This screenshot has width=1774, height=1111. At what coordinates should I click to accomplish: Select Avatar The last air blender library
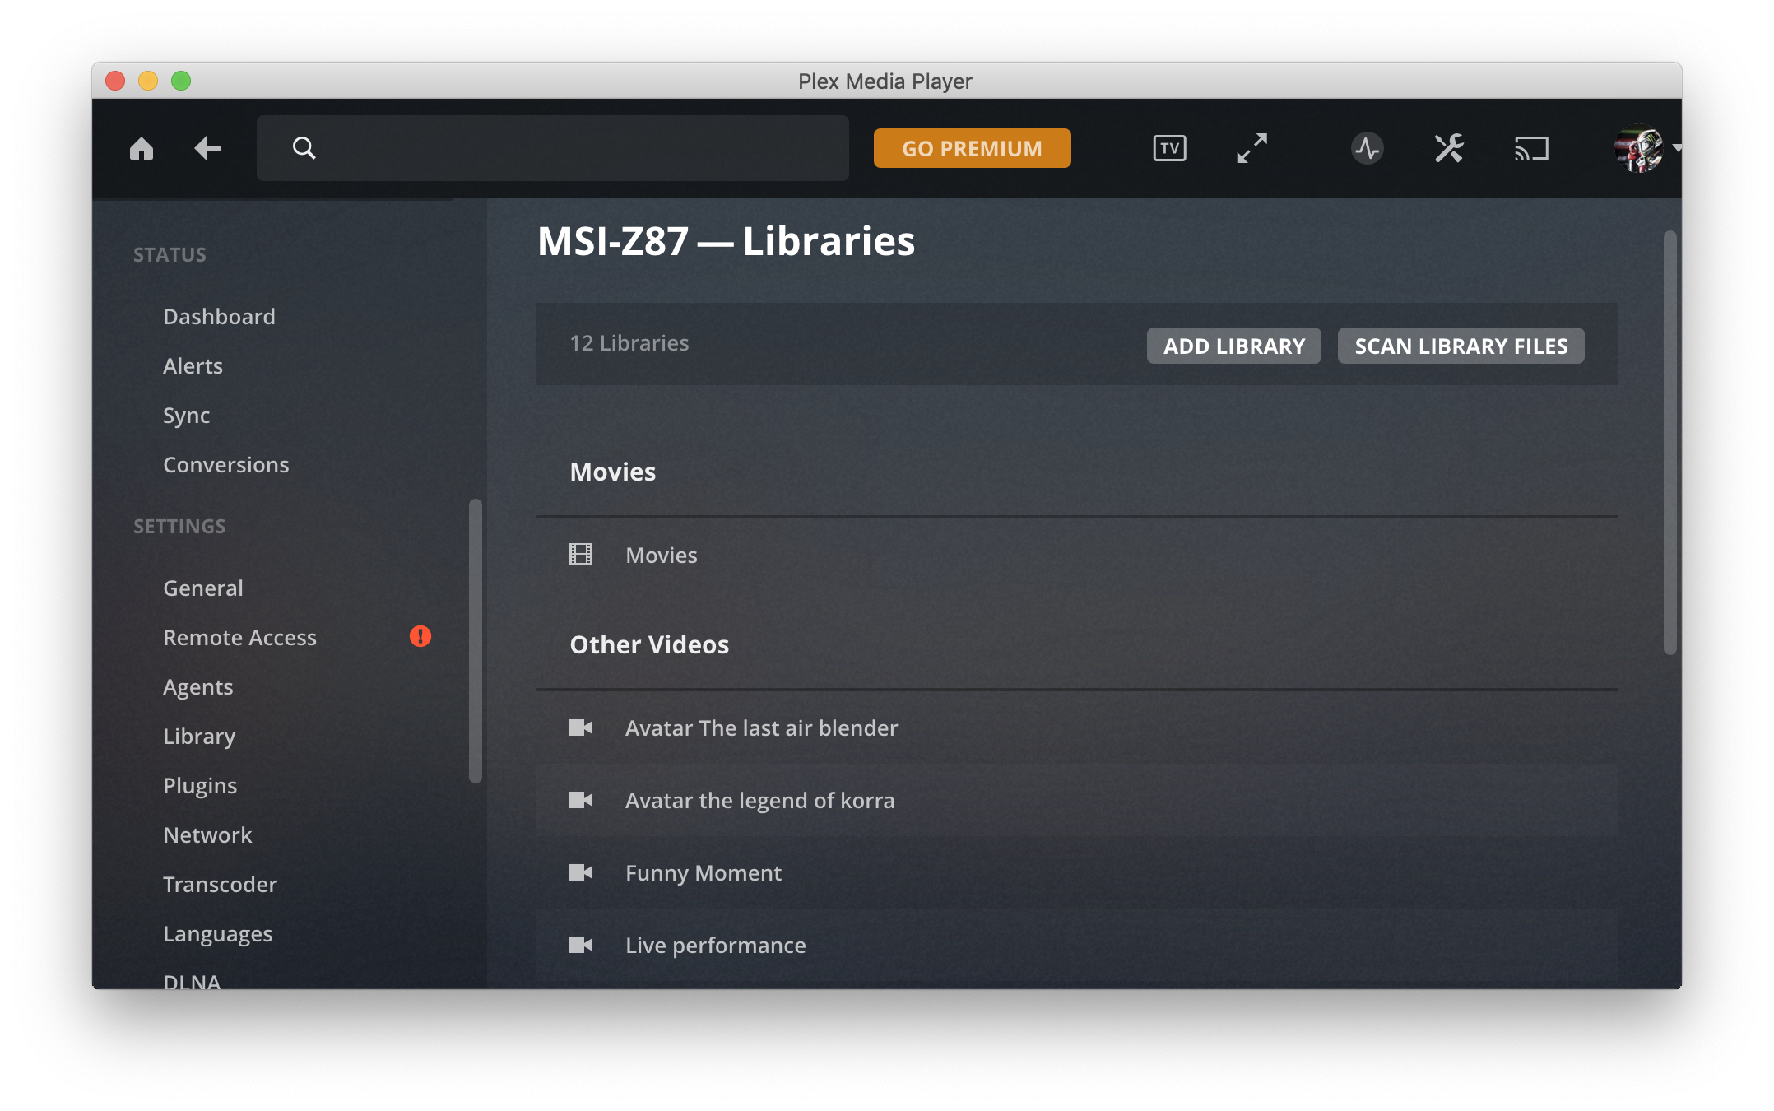[x=1076, y=727]
